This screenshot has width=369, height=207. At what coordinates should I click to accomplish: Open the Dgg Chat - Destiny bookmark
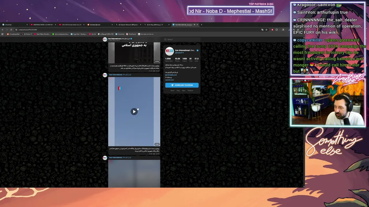click(78, 34)
